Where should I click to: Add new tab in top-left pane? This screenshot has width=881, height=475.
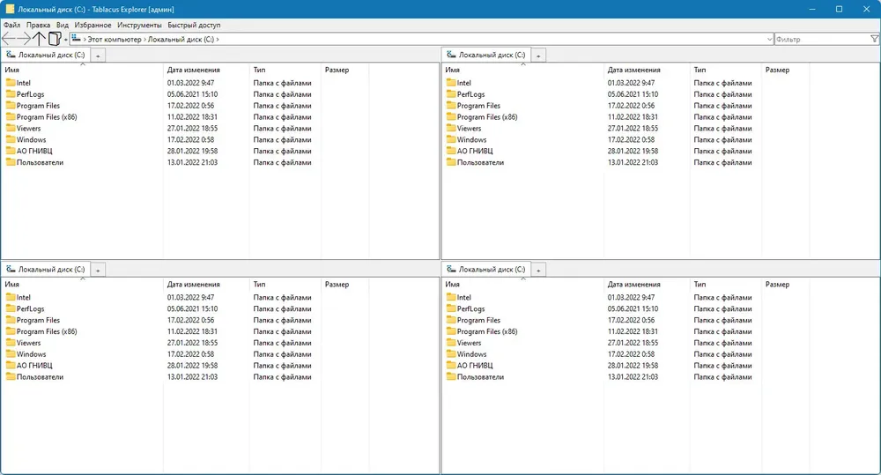click(x=98, y=56)
